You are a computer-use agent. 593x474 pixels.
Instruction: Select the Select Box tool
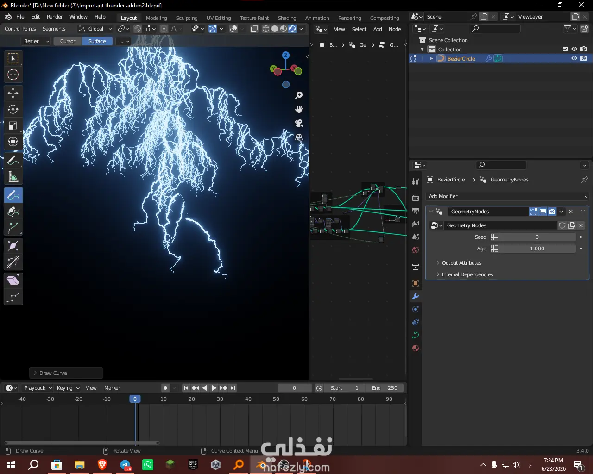tap(13, 58)
